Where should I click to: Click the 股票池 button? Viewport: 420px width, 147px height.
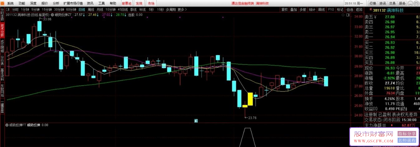[126, 3]
